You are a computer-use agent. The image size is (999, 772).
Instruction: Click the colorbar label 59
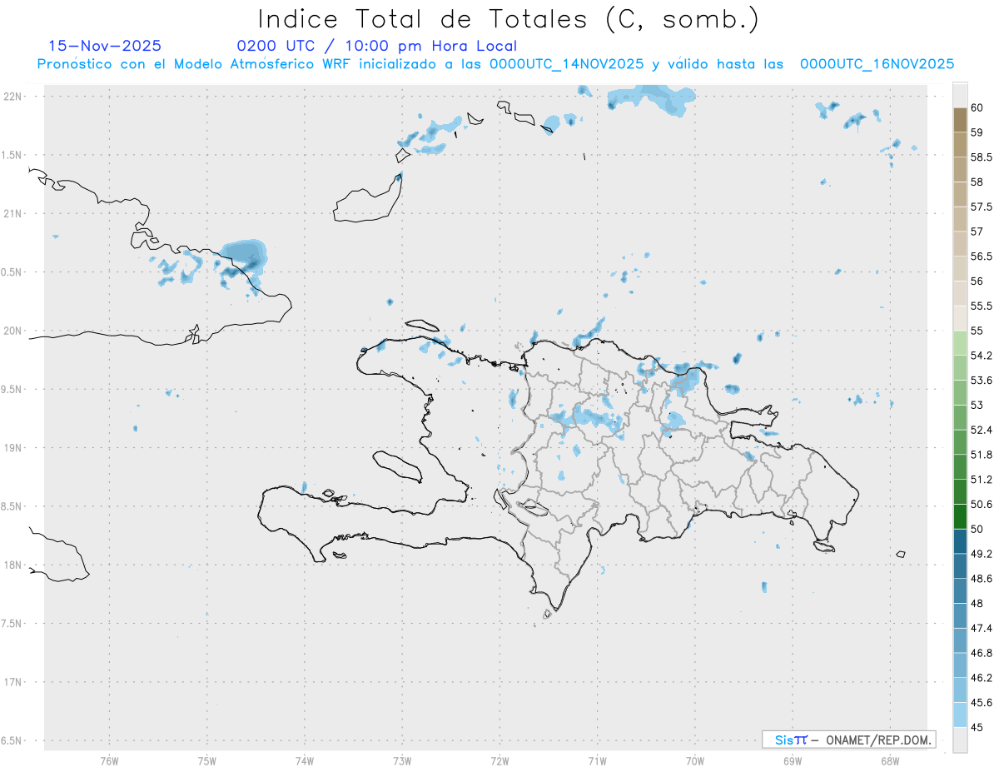tap(977, 132)
